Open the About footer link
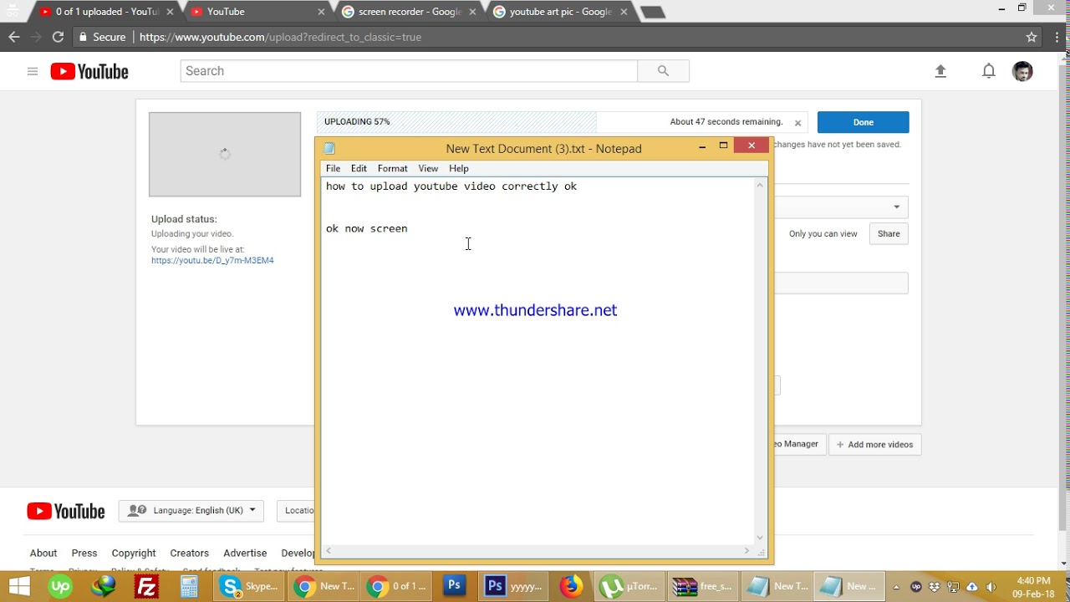 pyautogui.click(x=43, y=553)
